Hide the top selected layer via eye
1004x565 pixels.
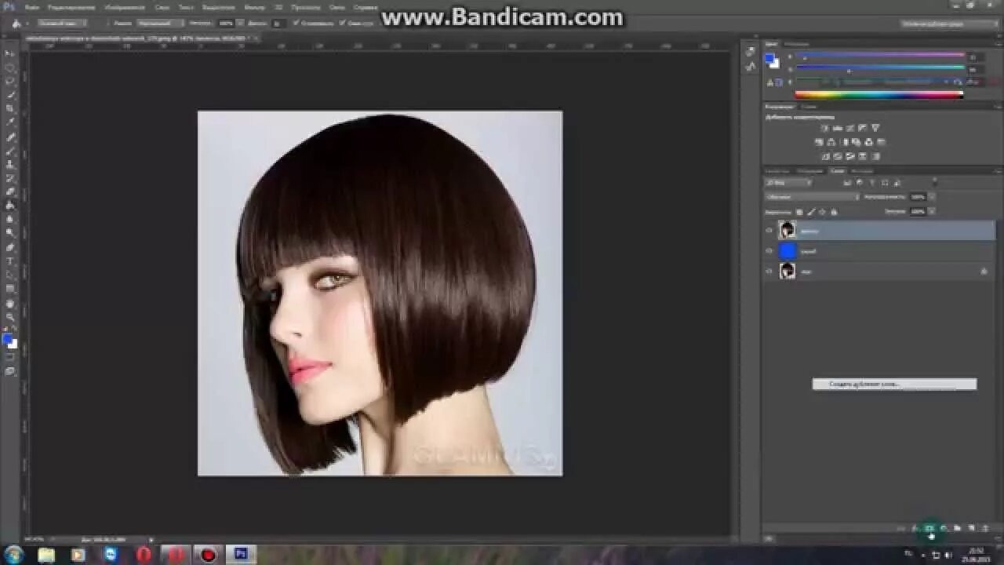click(769, 231)
